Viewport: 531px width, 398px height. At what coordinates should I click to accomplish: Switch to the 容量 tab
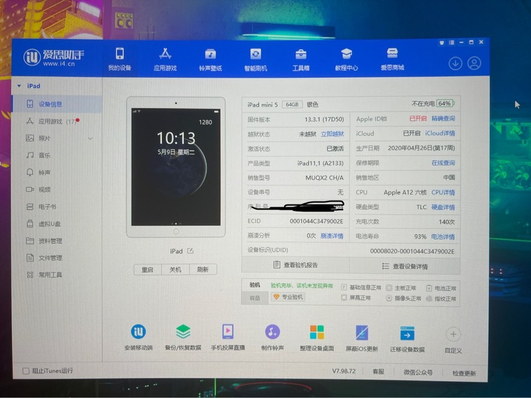(x=255, y=298)
